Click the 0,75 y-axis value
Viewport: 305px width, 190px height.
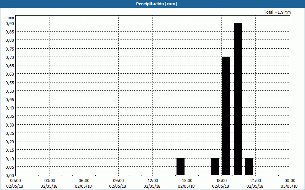click(10, 49)
